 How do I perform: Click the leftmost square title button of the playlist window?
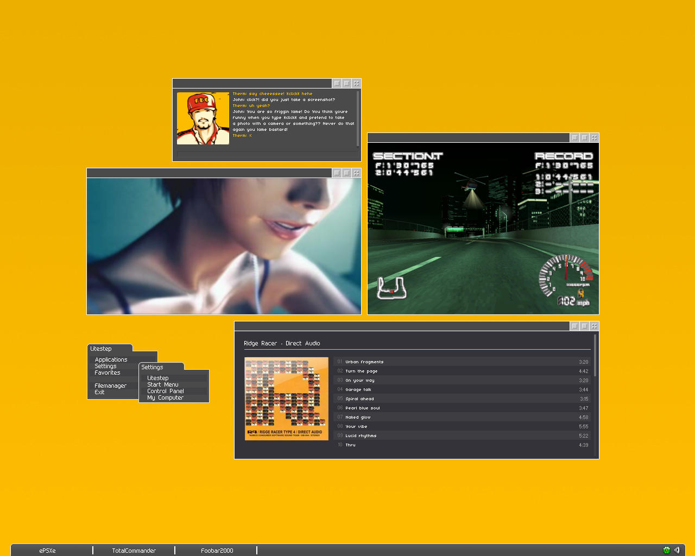[x=574, y=326]
